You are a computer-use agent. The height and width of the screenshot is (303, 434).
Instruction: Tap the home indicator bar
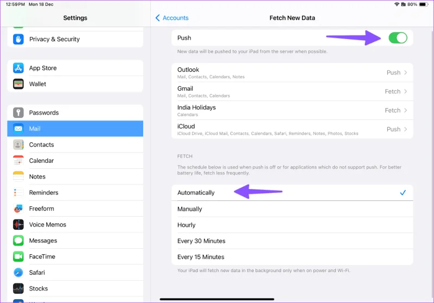pos(216,299)
